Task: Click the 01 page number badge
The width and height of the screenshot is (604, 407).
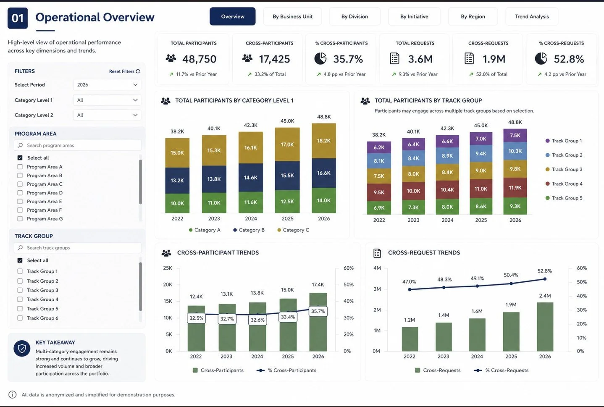Action: [18, 18]
